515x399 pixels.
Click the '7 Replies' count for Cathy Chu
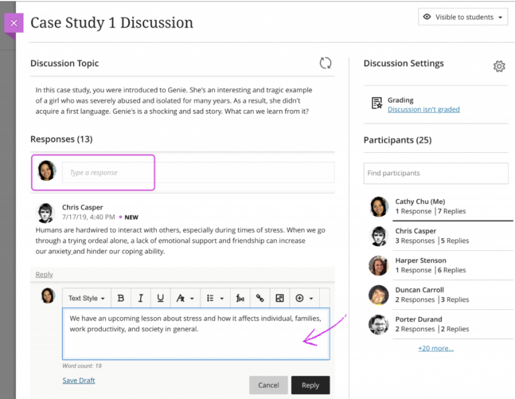[x=451, y=211]
